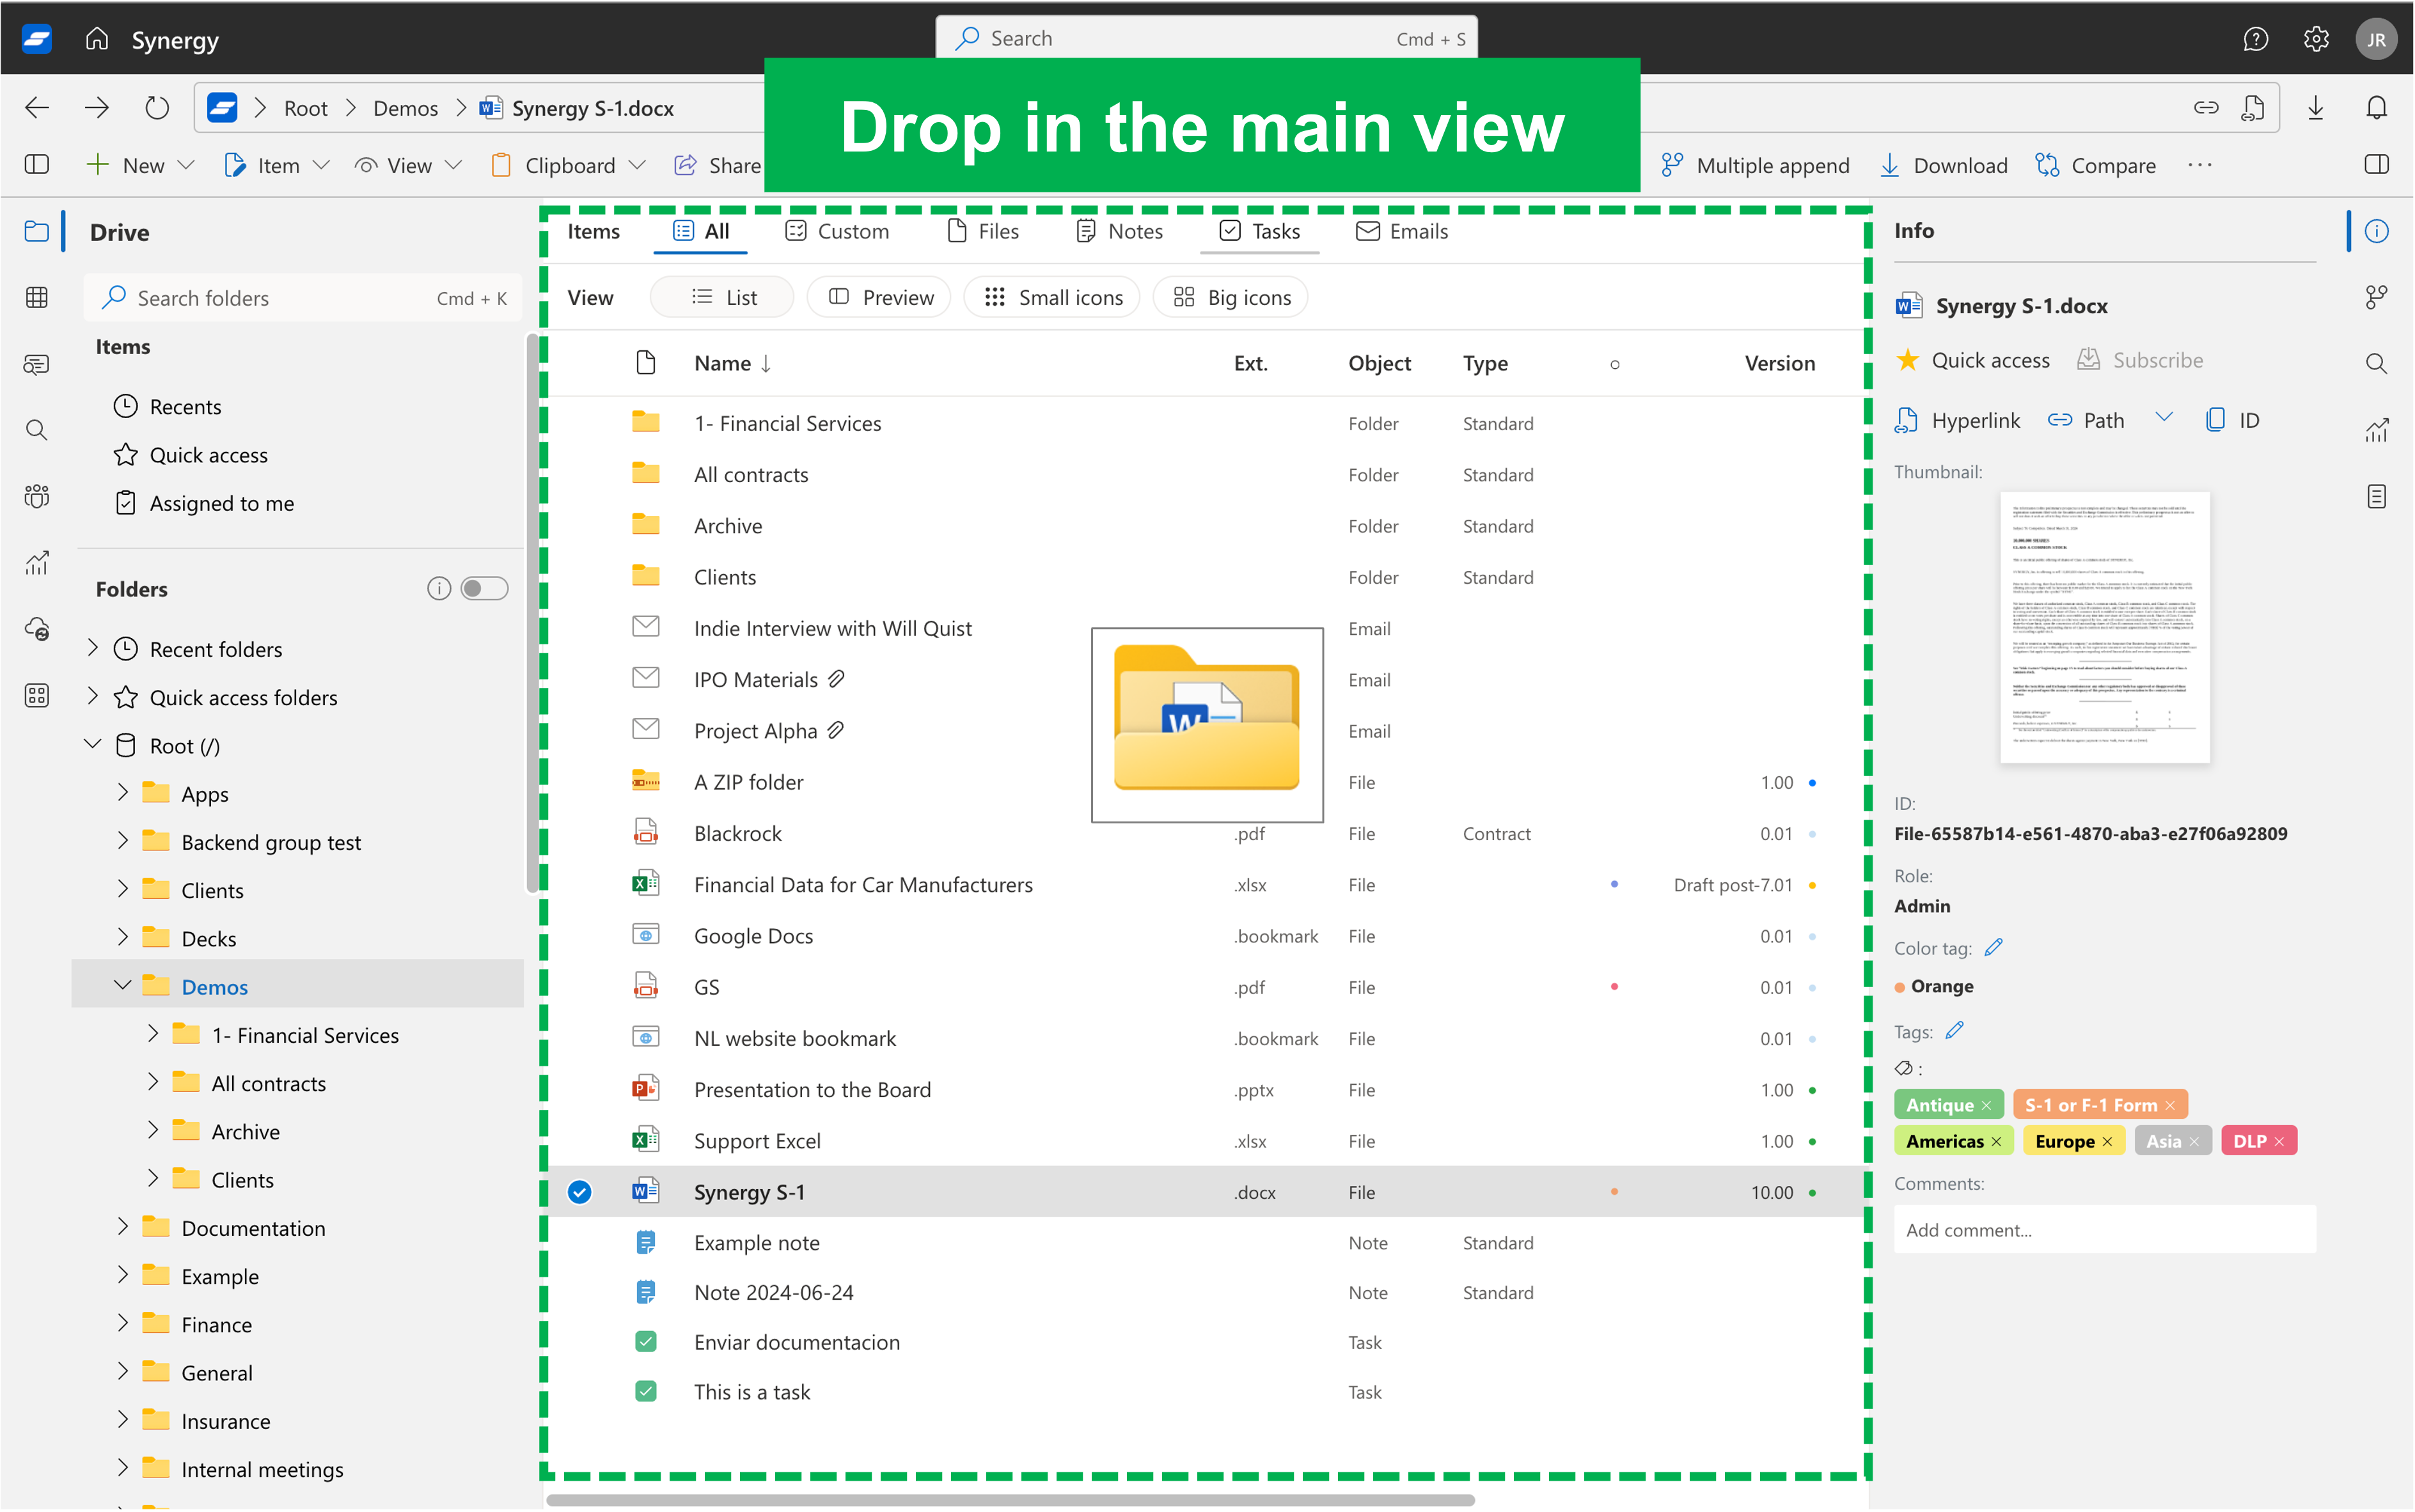Select the List view option

(x=722, y=298)
